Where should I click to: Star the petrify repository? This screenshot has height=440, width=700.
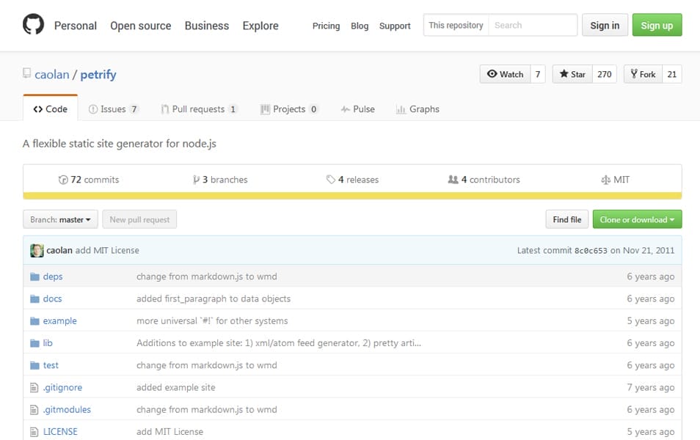[572, 74]
